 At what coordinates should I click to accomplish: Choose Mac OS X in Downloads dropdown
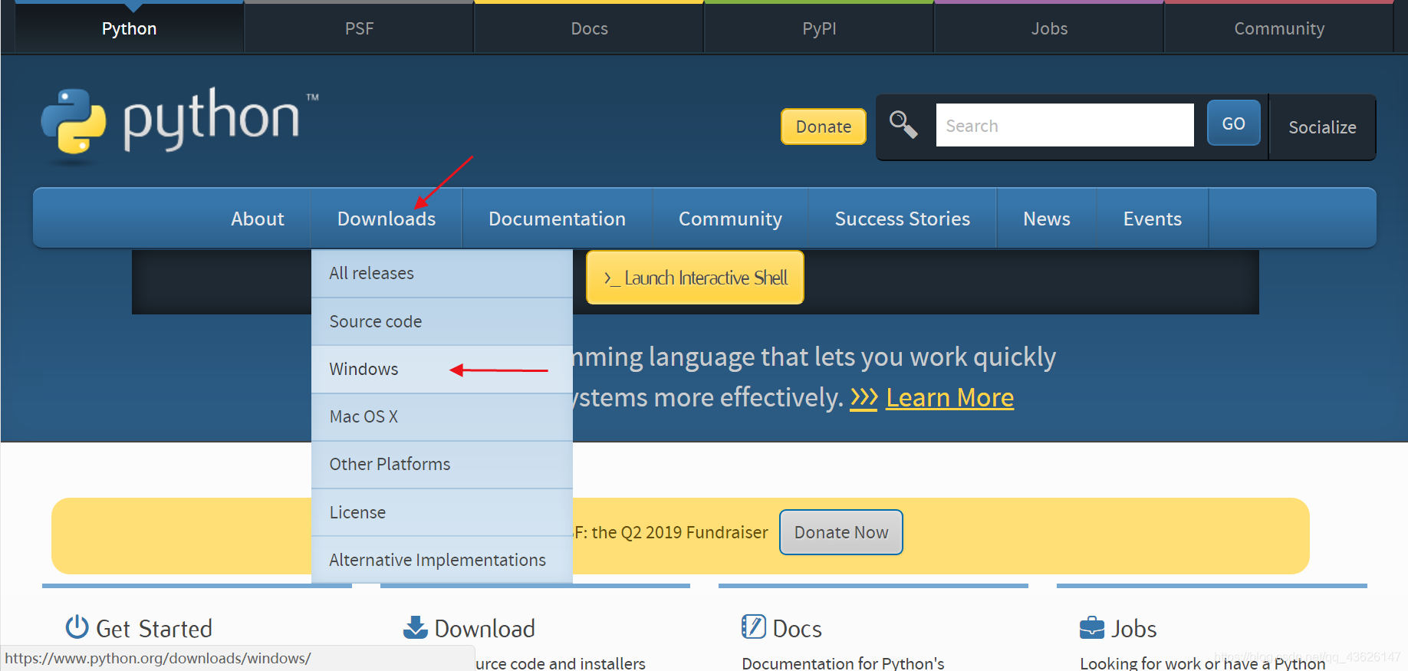442,417
